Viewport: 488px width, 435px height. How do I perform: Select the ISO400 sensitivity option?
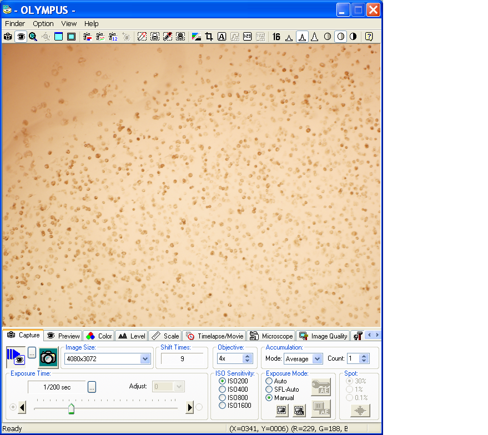223,390
